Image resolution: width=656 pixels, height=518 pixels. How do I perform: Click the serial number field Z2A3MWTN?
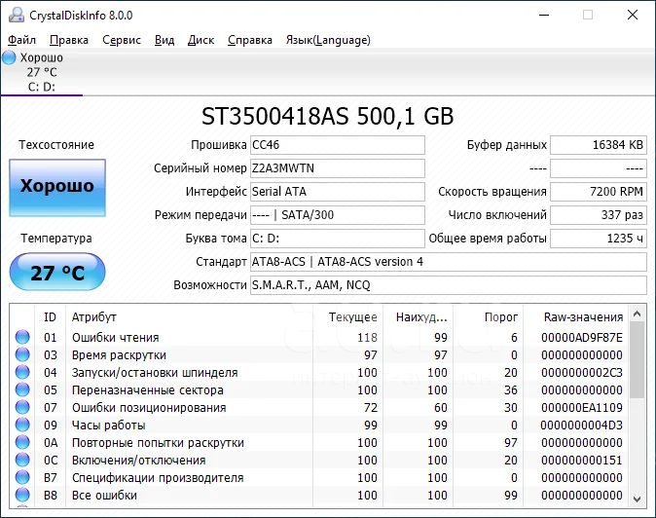pos(338,168)
